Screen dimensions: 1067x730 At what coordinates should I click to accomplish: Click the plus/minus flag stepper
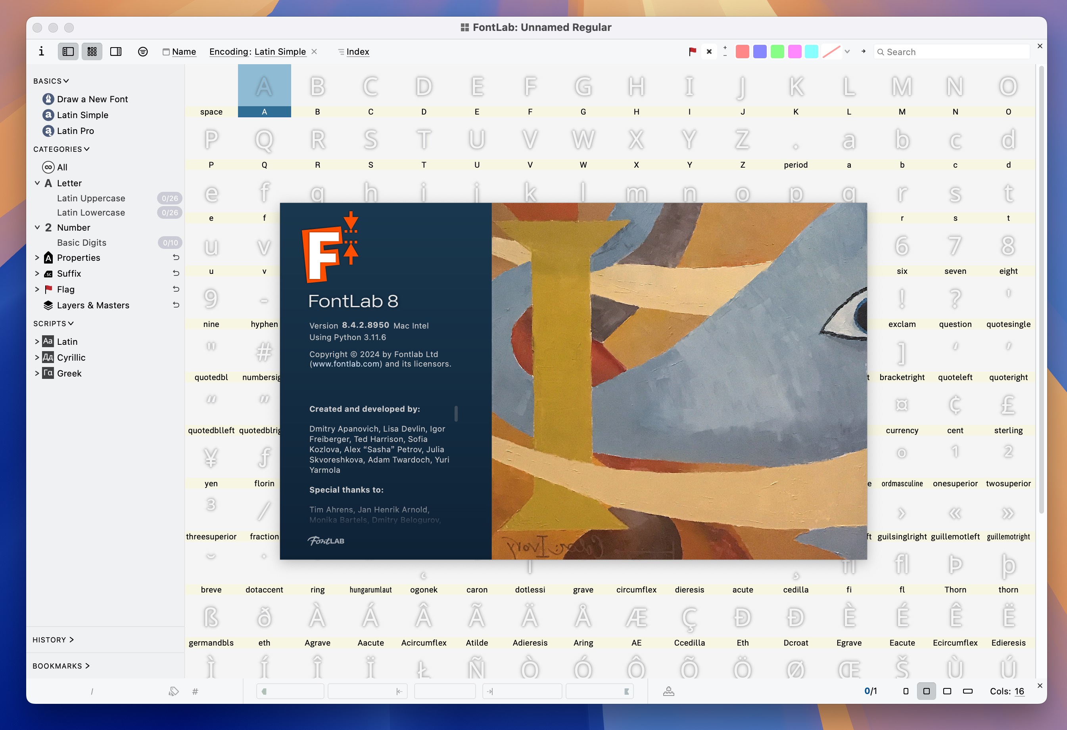(725, 52)
